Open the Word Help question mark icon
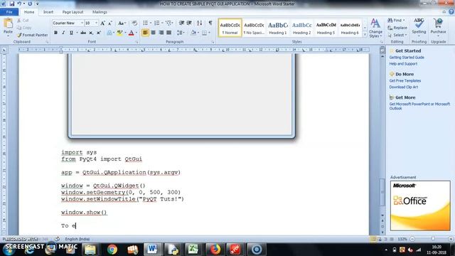Screen dimensions: 455x256 click(451, 12)
